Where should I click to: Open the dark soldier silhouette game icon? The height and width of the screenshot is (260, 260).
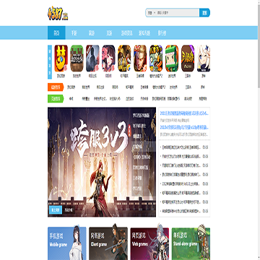tap(92, 58)
